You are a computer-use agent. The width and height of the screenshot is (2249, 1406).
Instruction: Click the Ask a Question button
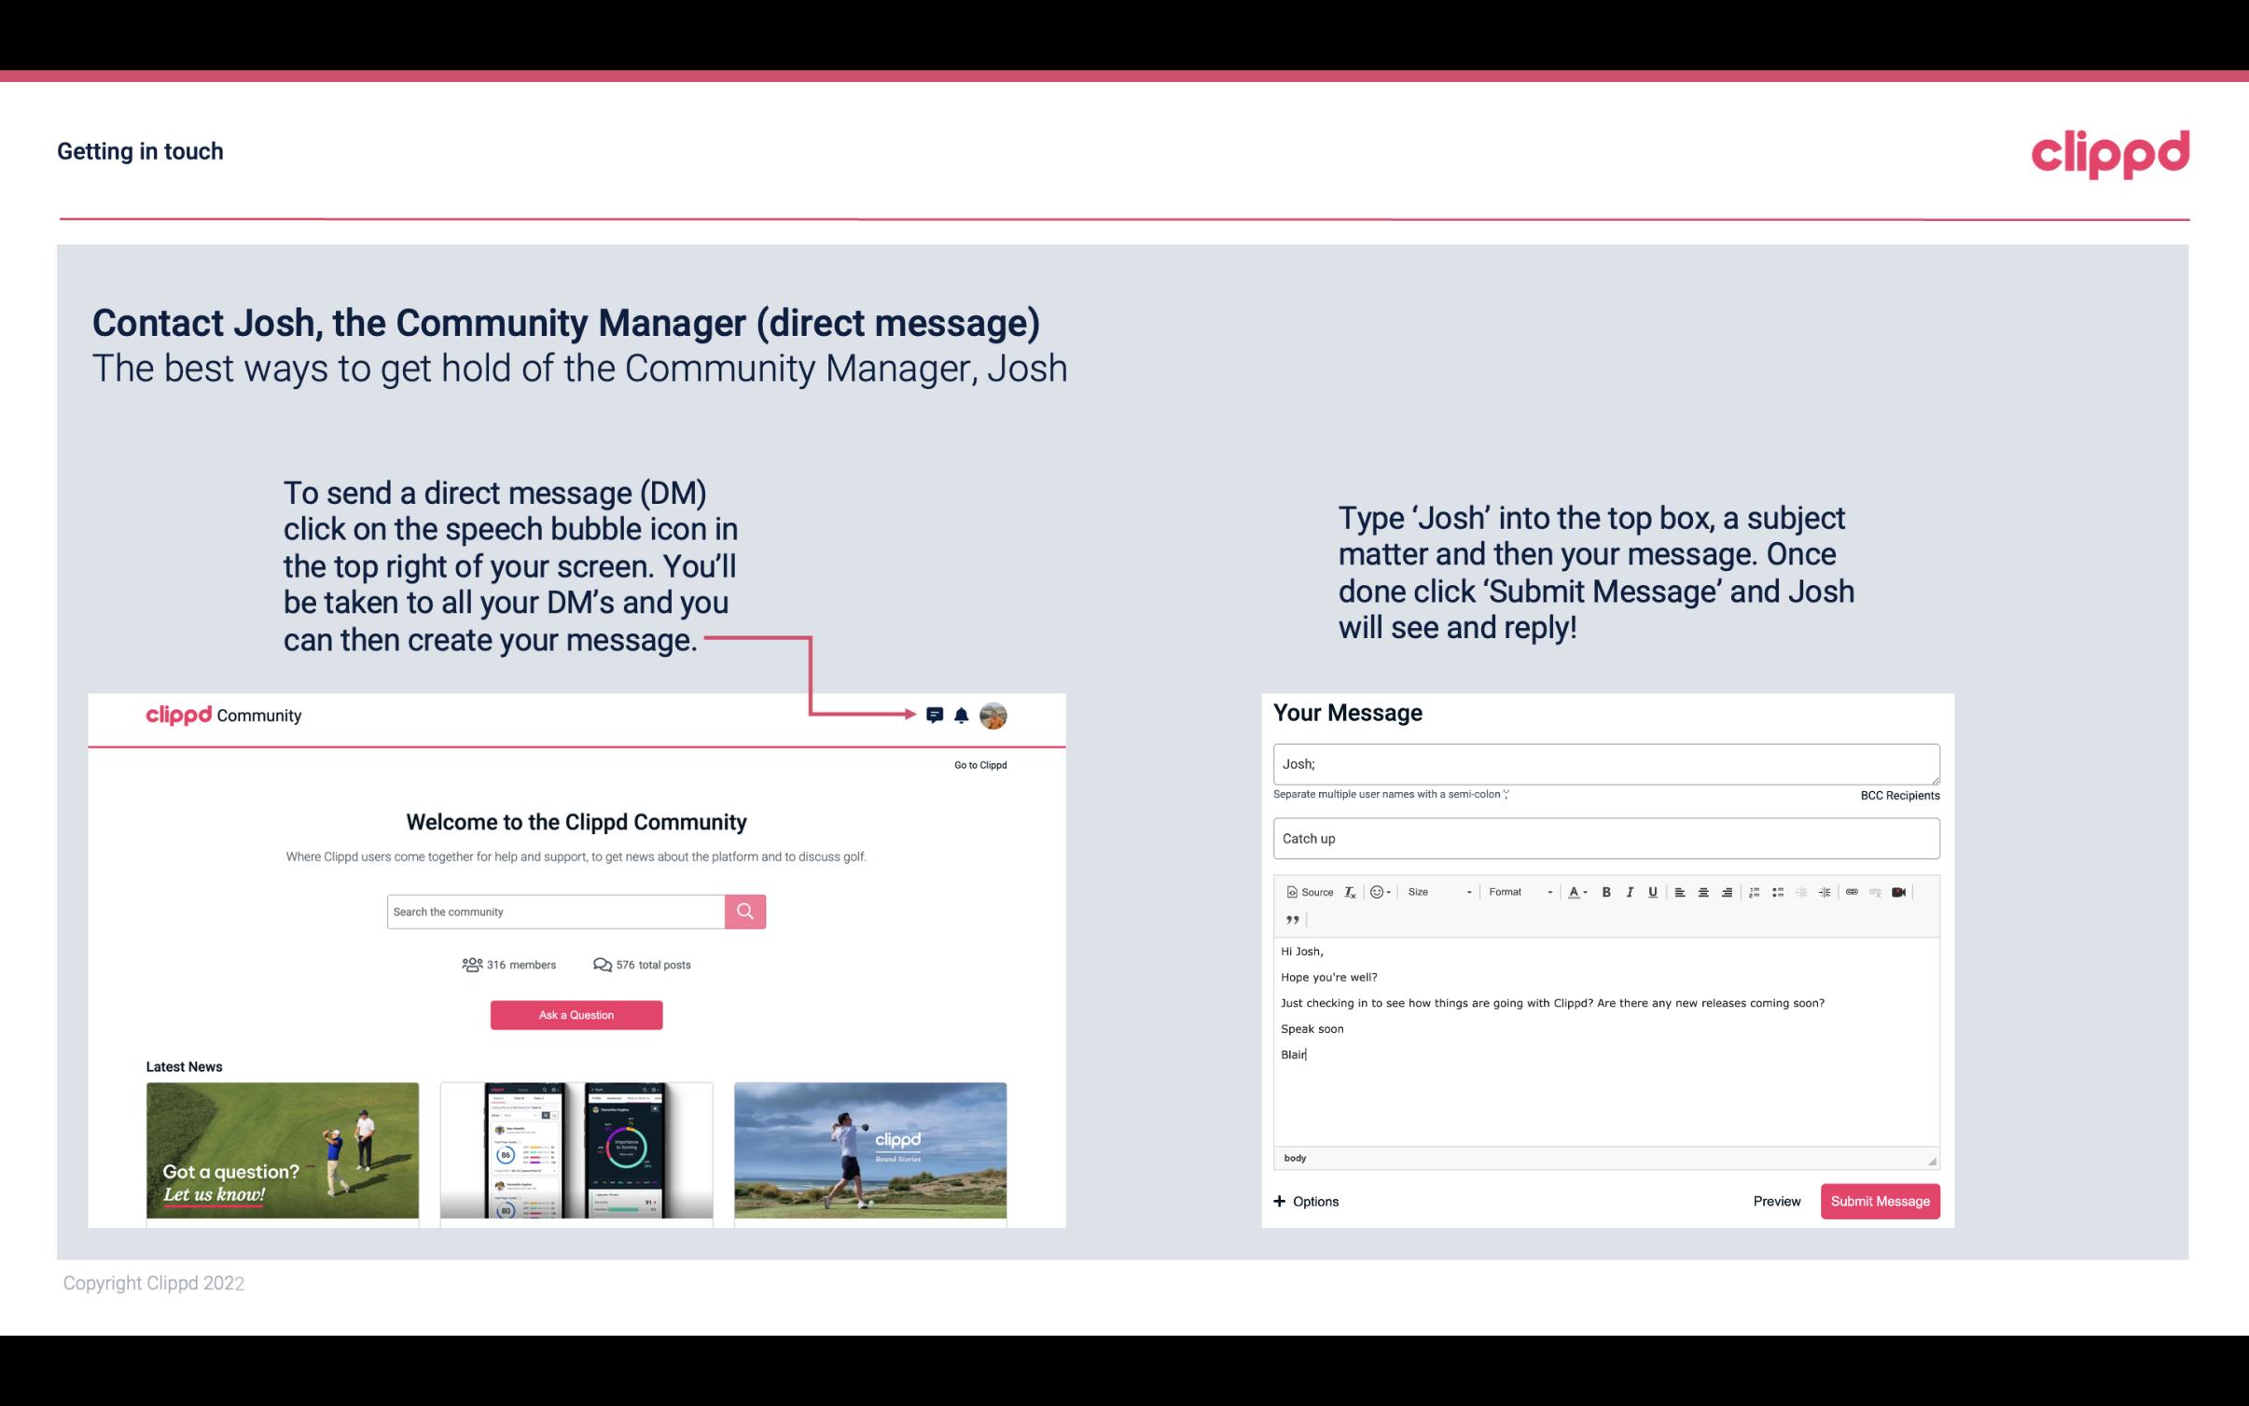(x=576, y=1014)
